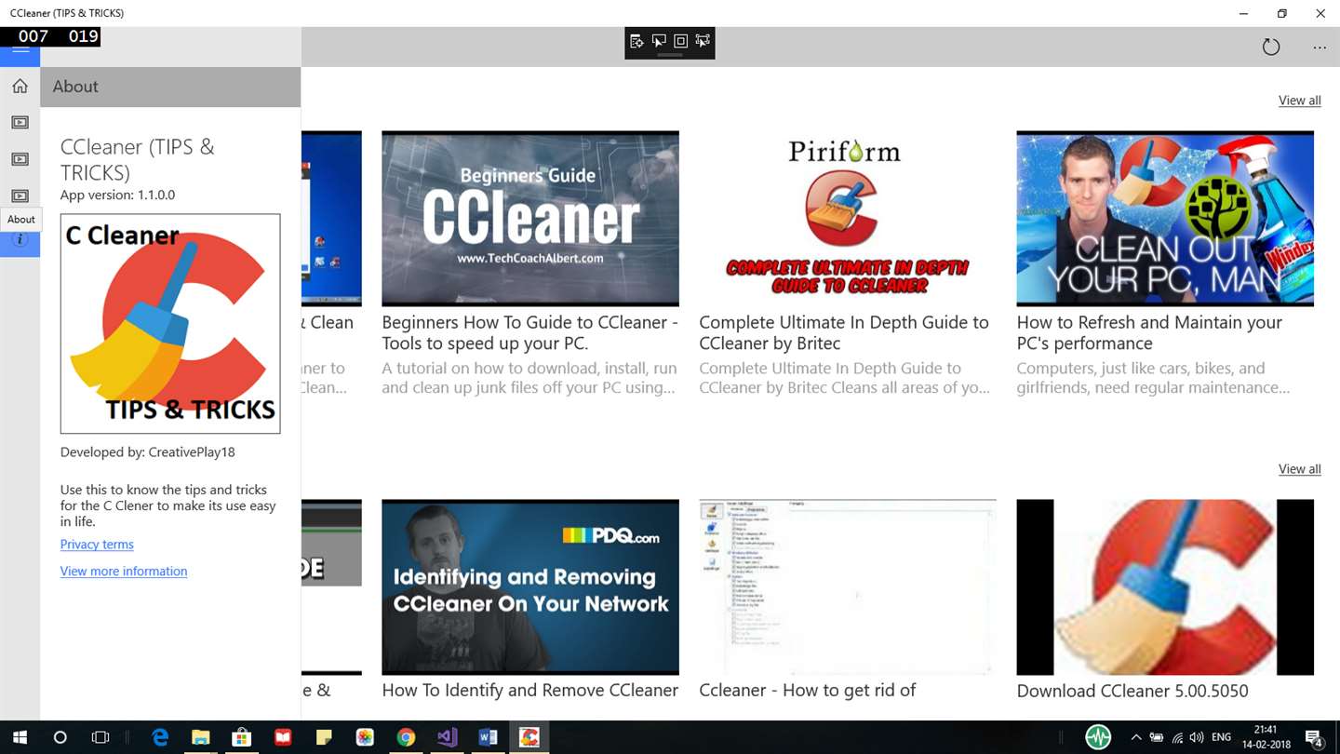The image size is (1340, 754).
Task: Open the volume control in system tray
Action: 1197,737
